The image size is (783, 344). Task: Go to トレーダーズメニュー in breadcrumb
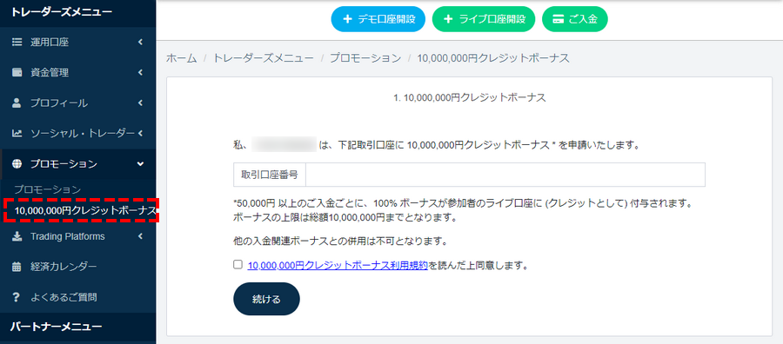point(263,58)
